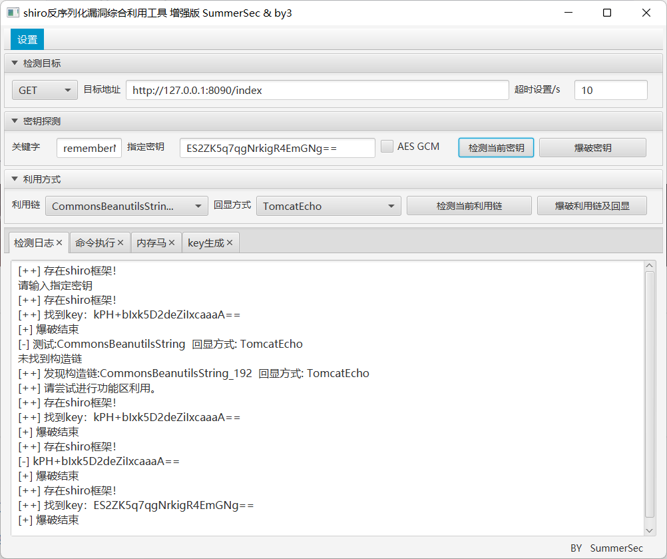Click log line 找到key: ES2ZK5q7qgNrkigR4EmGNg==

click(x=136, y=505)
